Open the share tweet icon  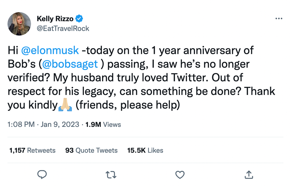(249, 175)
